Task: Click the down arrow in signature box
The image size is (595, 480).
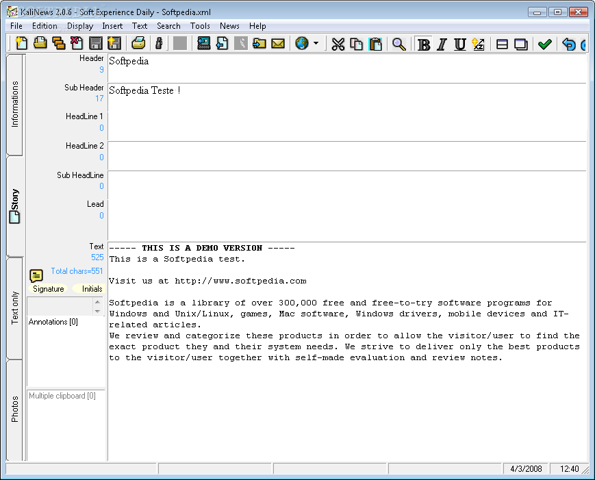Action: point(97,311)
